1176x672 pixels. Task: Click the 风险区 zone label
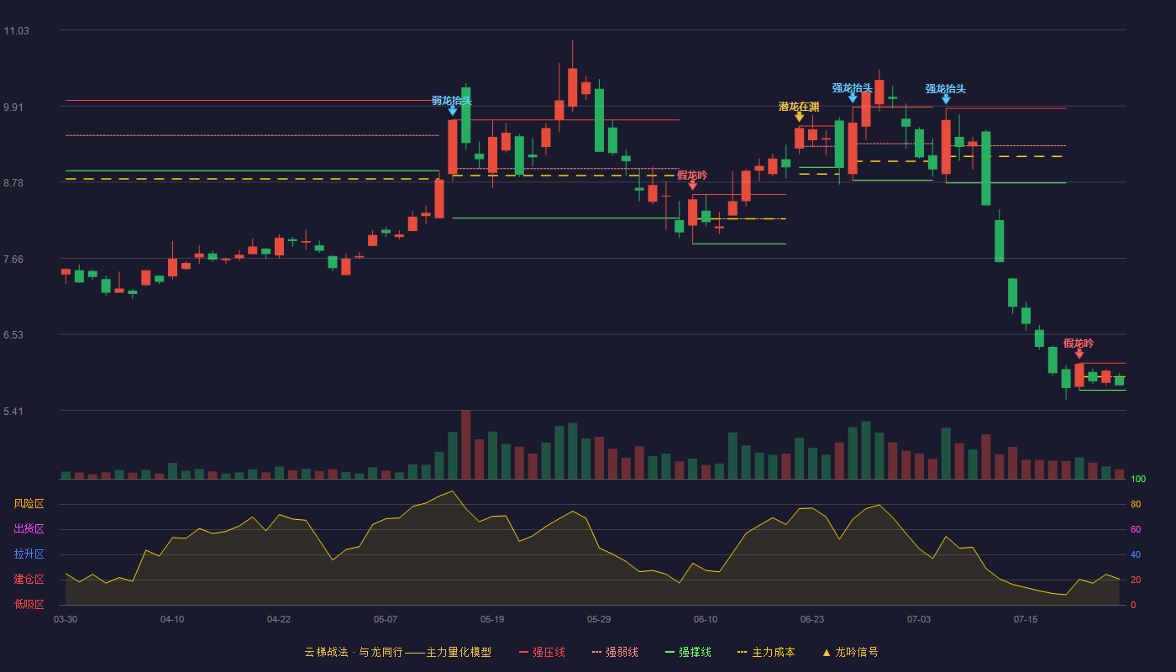point(29,504)
